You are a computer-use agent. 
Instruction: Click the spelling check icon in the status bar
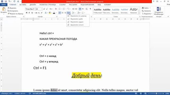[30, 93]
